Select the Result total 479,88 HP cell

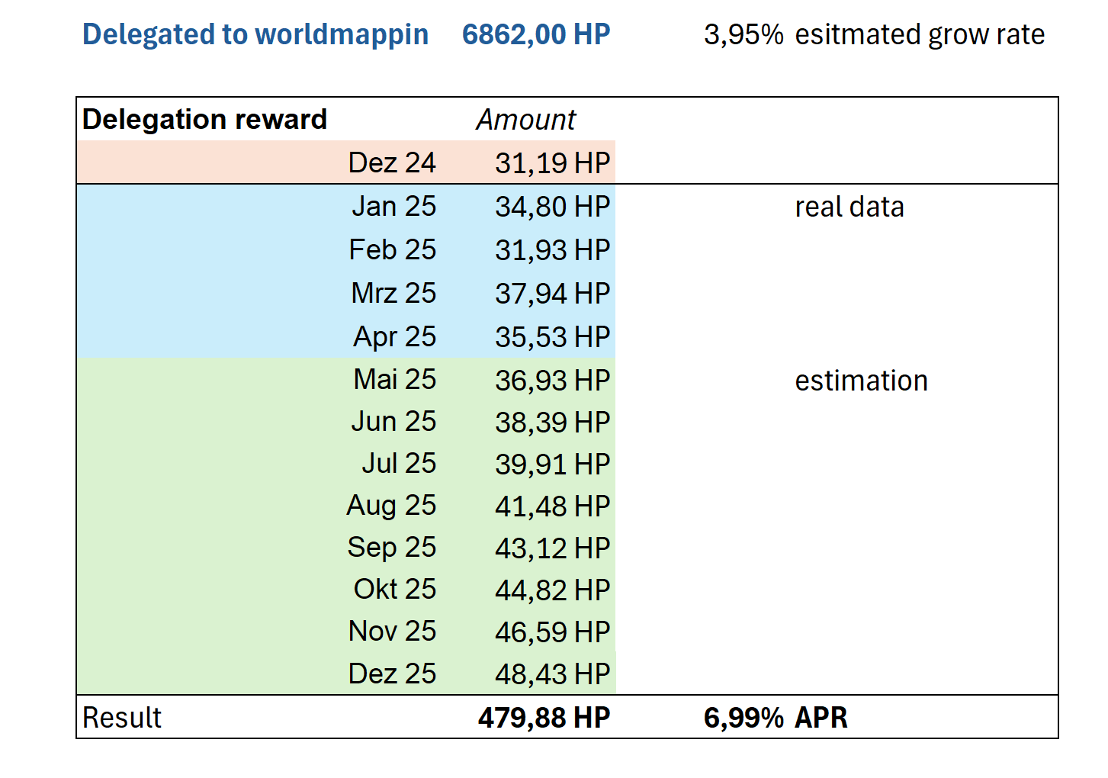tap(544, 718)
